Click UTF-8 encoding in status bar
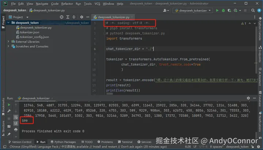This screenshot has height=150, width=263. coord(203,147)
